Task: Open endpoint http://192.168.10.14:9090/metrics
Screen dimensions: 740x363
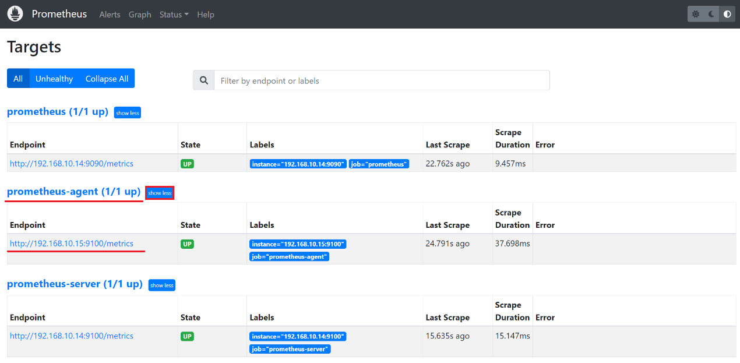Action: tap(72, 164)
